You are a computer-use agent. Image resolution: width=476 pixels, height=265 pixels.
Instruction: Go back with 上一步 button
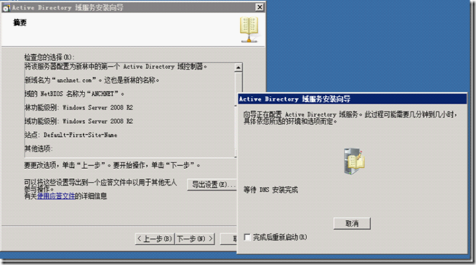pos(154,239)
